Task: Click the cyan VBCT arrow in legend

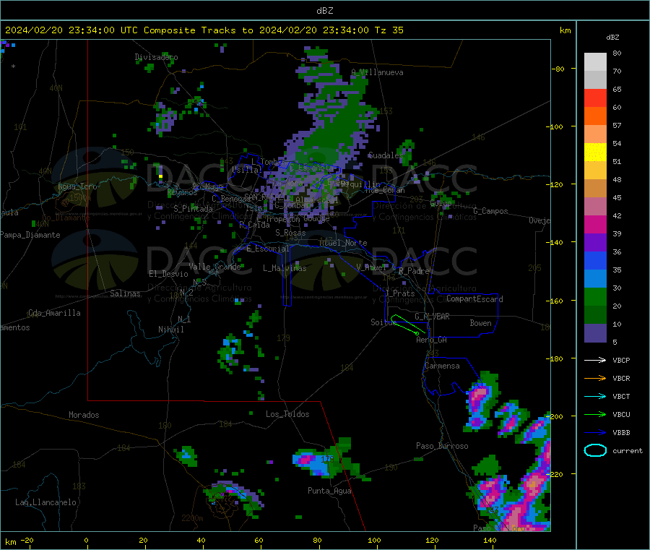Action: click(595, 397)
